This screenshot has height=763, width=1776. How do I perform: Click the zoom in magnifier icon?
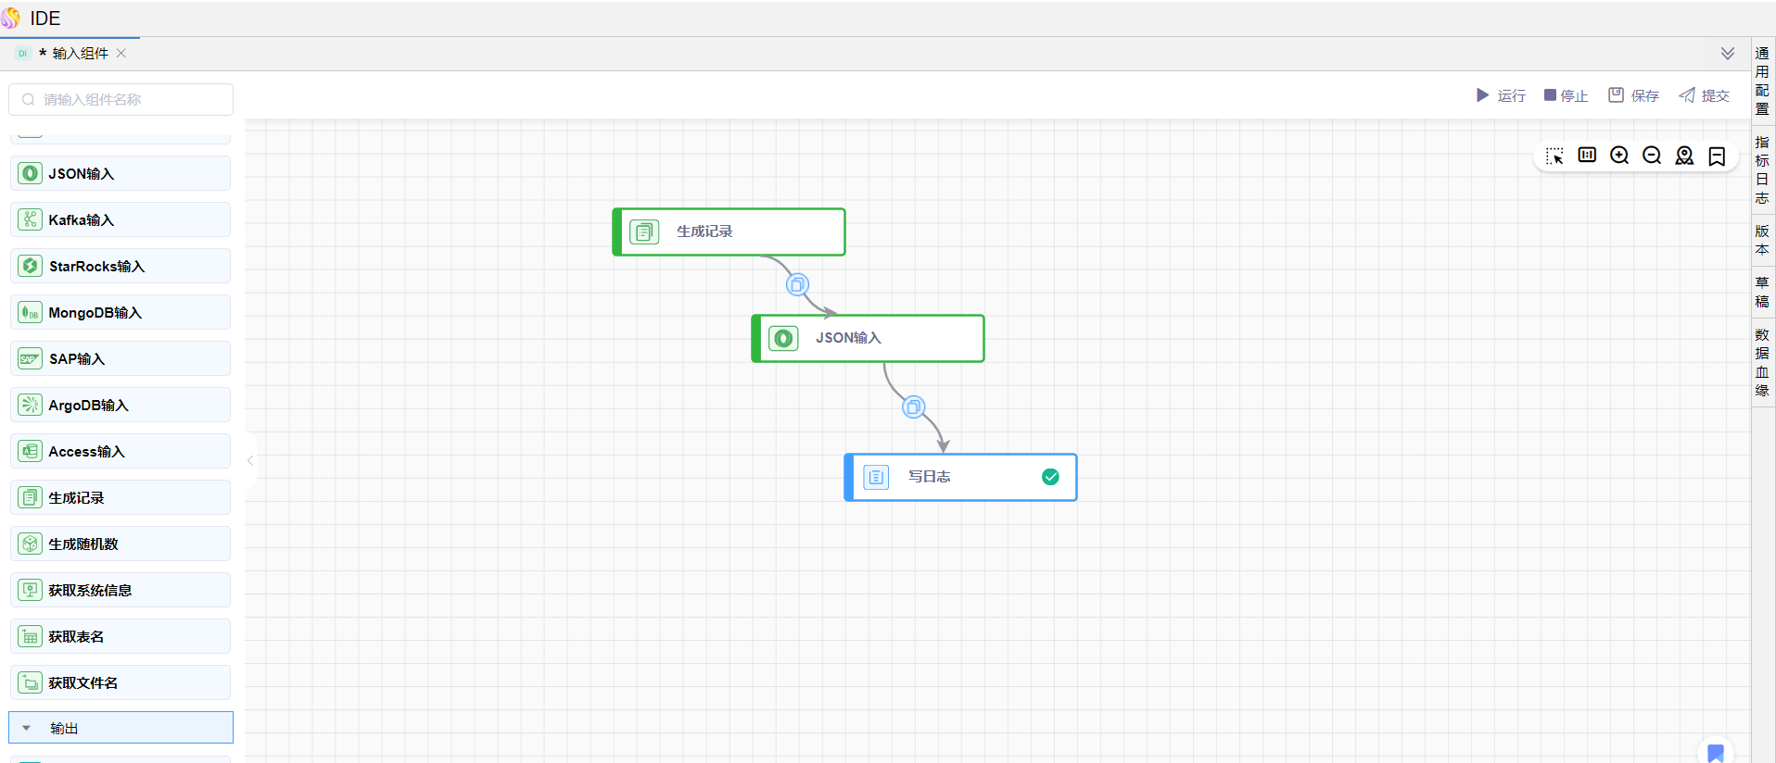pos(1619,156)
